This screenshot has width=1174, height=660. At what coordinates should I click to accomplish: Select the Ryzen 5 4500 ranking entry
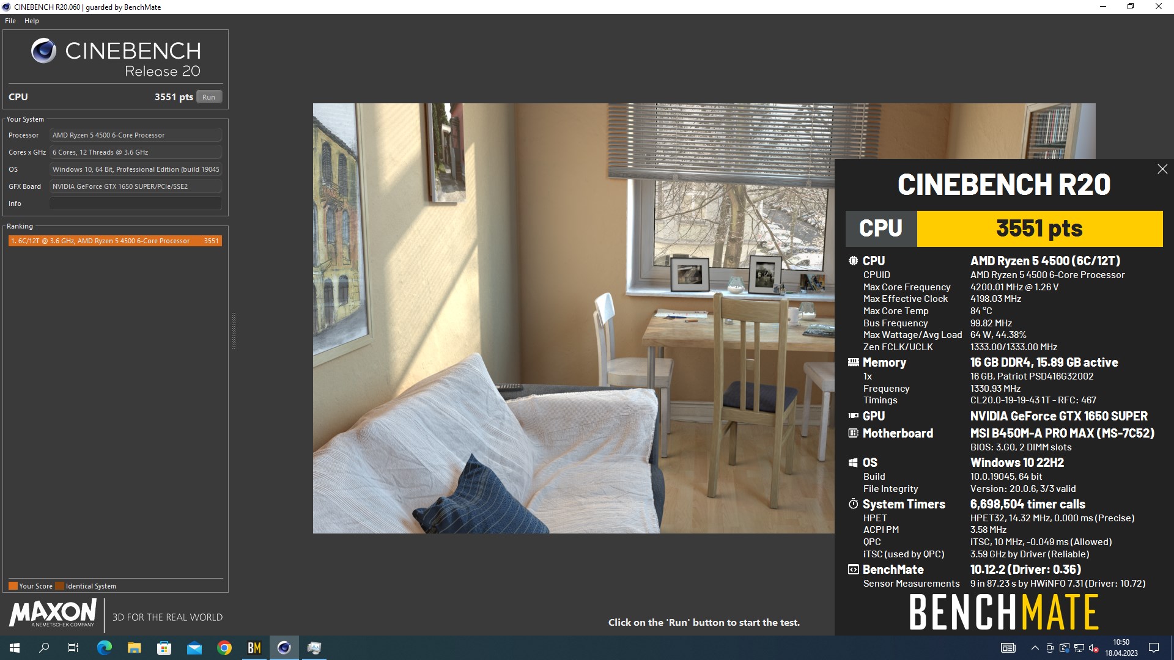(115, 241)
